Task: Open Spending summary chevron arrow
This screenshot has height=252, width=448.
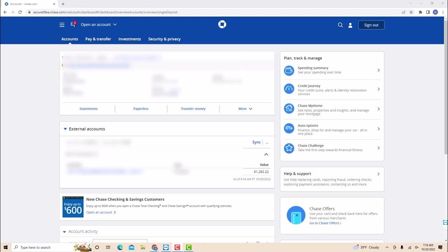Action: (378, 70)
